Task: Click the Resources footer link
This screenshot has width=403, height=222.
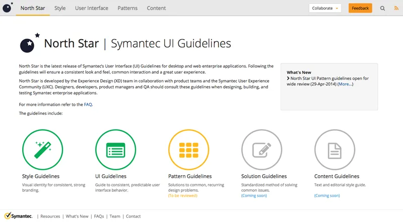Action: (x=50, y=216)
